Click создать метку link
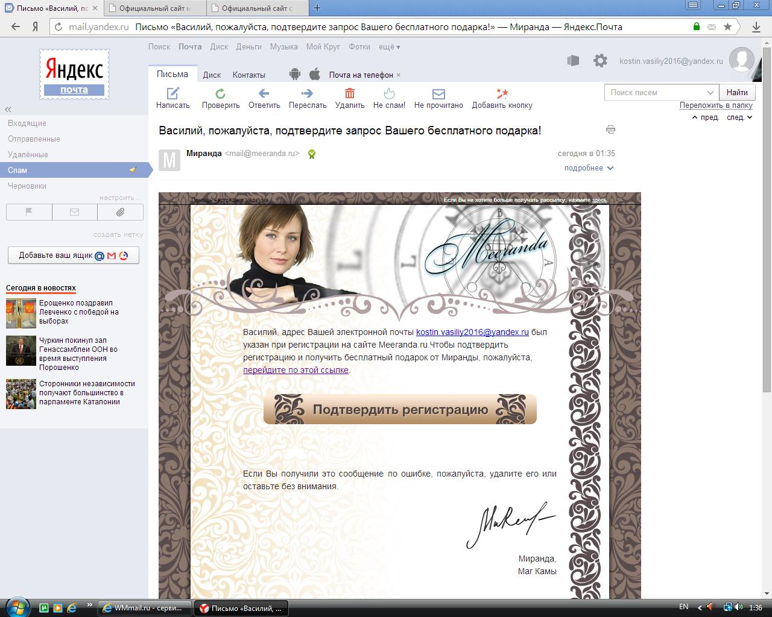This screenshot has height=617, width=772. (x=118, y=234)
